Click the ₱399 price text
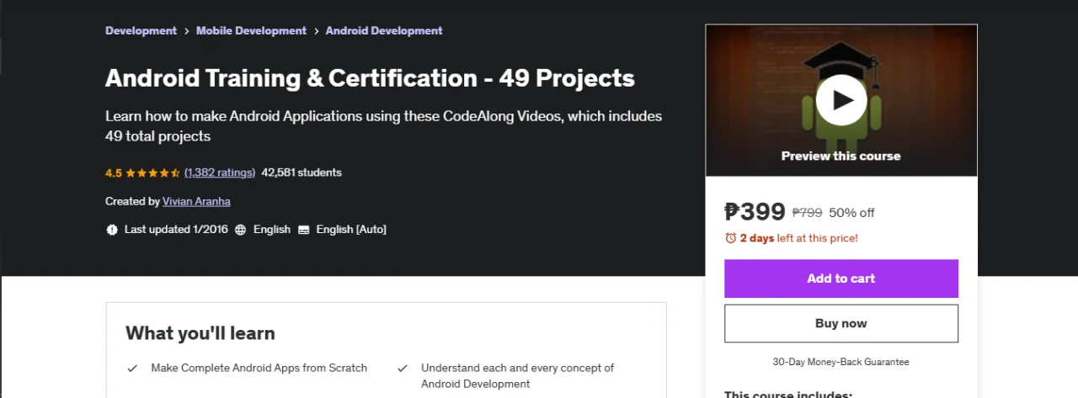 [x=755, y=211]
